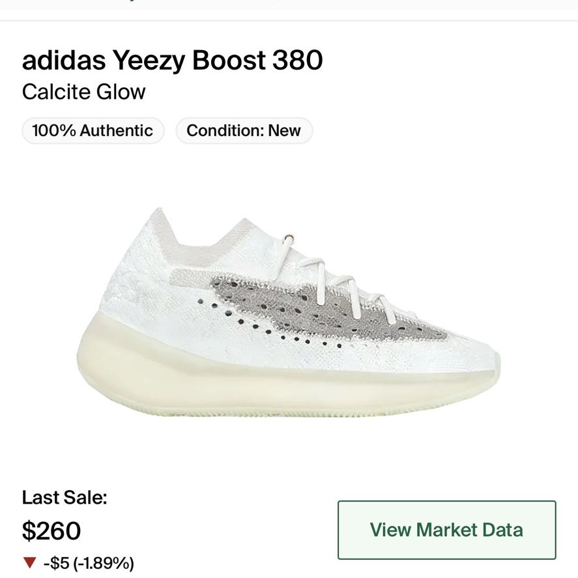Click the Yeezy Boost 380 shoe image
Viewport: 578px width, 578px height.
(288, 313)
